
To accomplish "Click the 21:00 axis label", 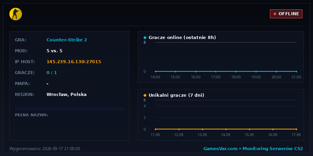I will (296, 77).
